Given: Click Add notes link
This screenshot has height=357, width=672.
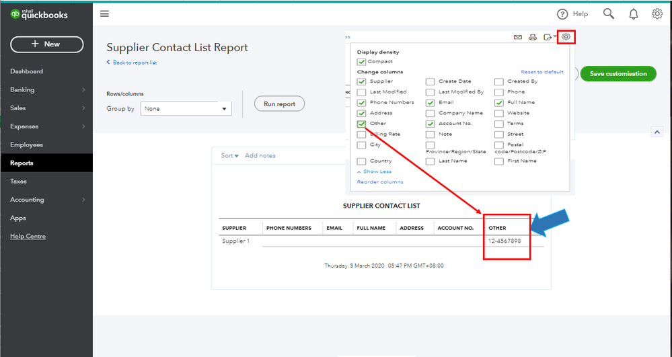Looking at the screenshot, I should pos(260,155).
